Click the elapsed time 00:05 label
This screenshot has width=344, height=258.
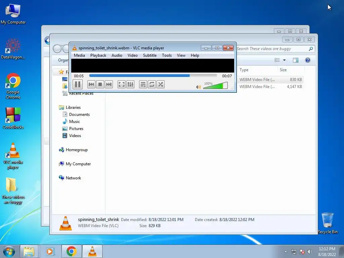tap(79, 76)
